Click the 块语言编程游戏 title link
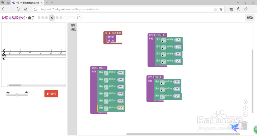257x137 pixels. (x=13, y=18)
